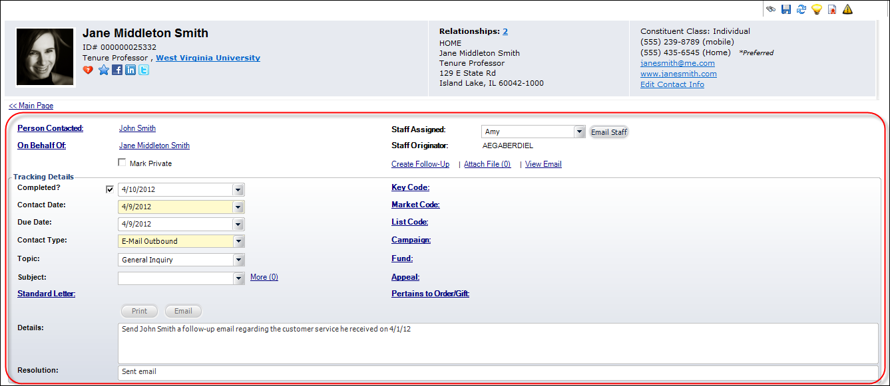The image size is (890, 386).
Task: Open the Due Date dropdown
Action: coord(238,224)
